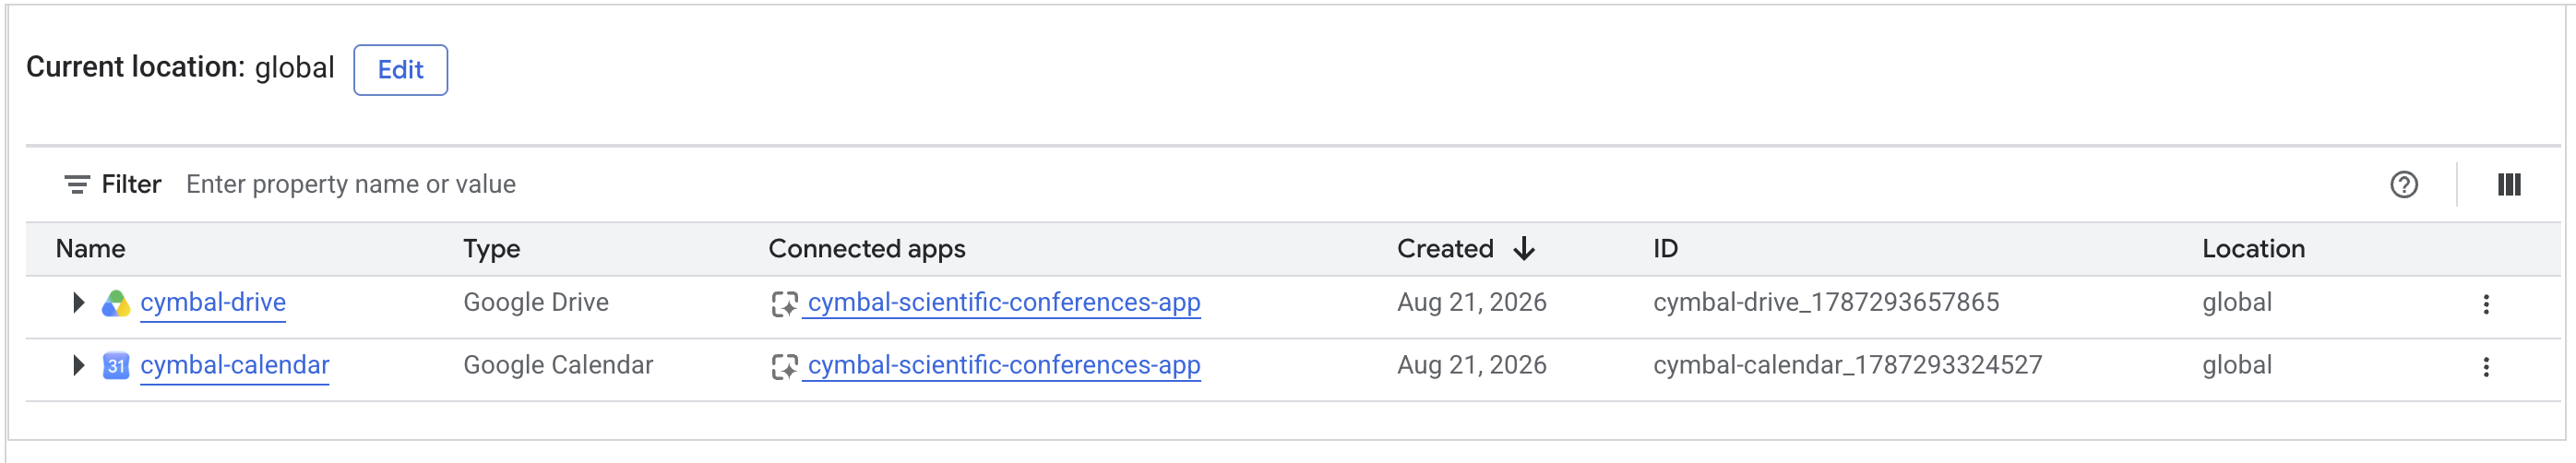
Task: Click the filter lines icon
Action: tap(77, 185)
